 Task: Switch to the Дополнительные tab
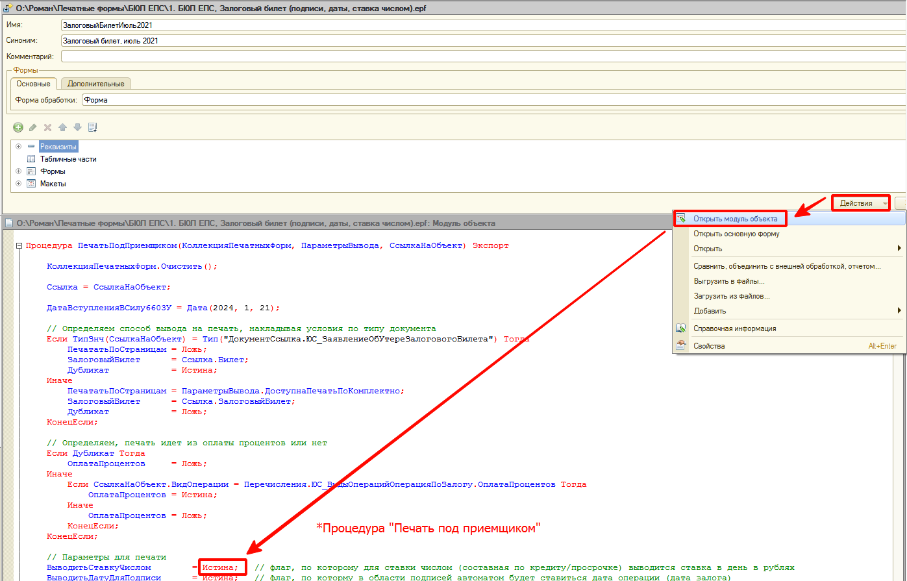coord(96,84)
